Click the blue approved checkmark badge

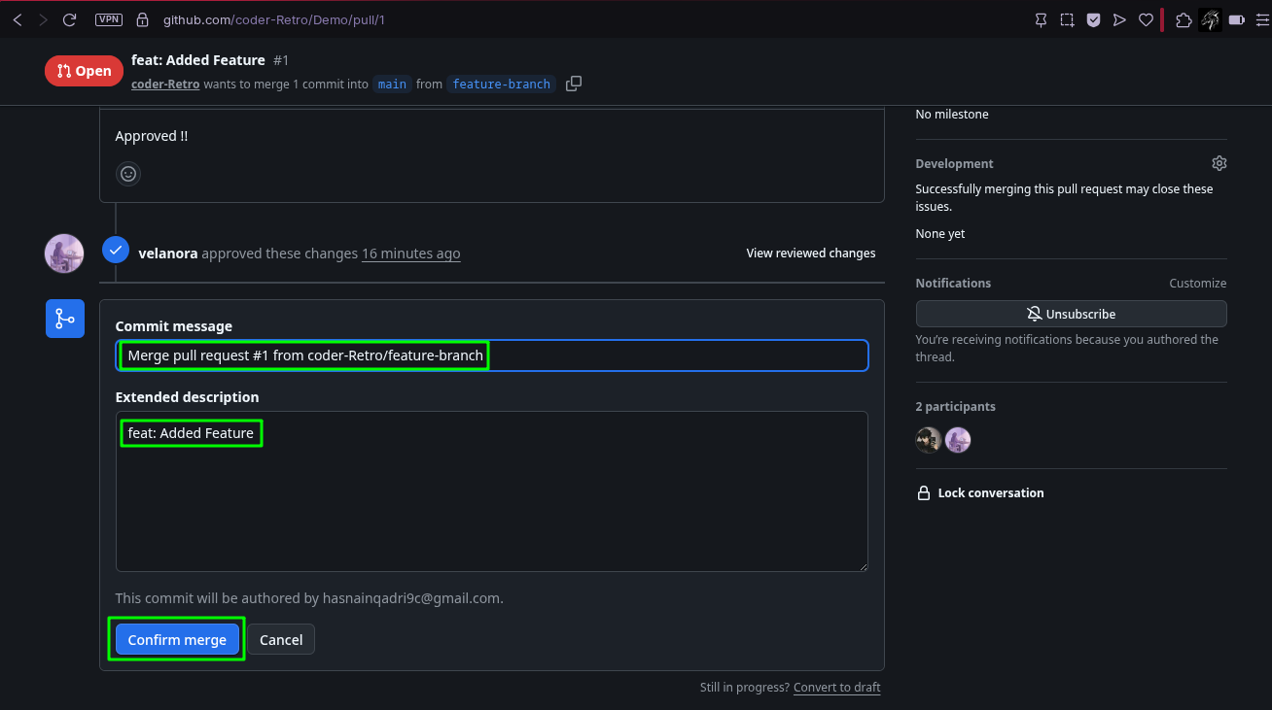click(116, 251)
